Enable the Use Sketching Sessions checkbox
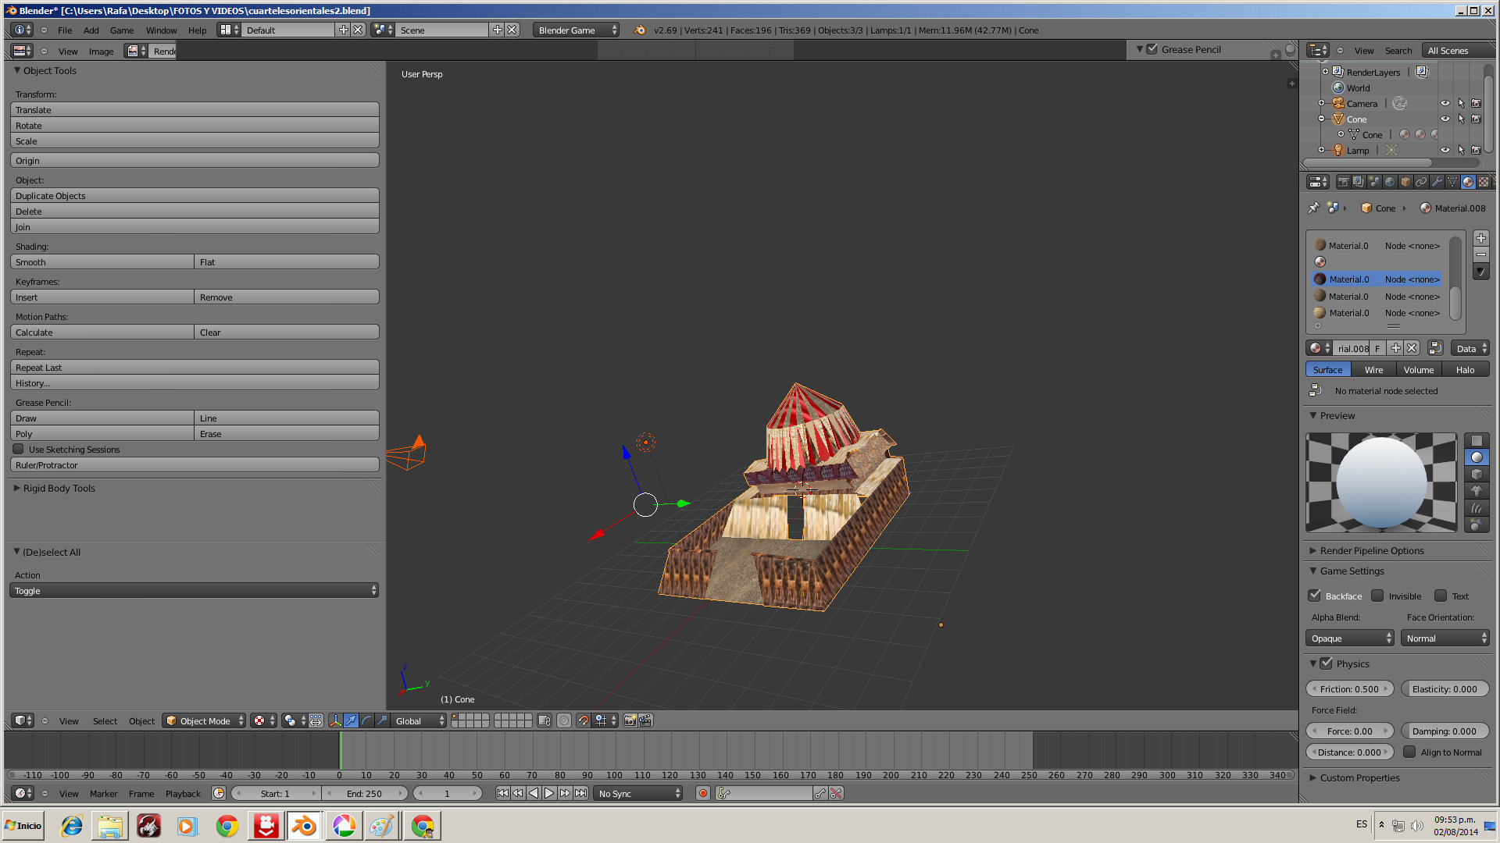The image size is (1500, 843). pyautogui.click(x=19, y=449)
